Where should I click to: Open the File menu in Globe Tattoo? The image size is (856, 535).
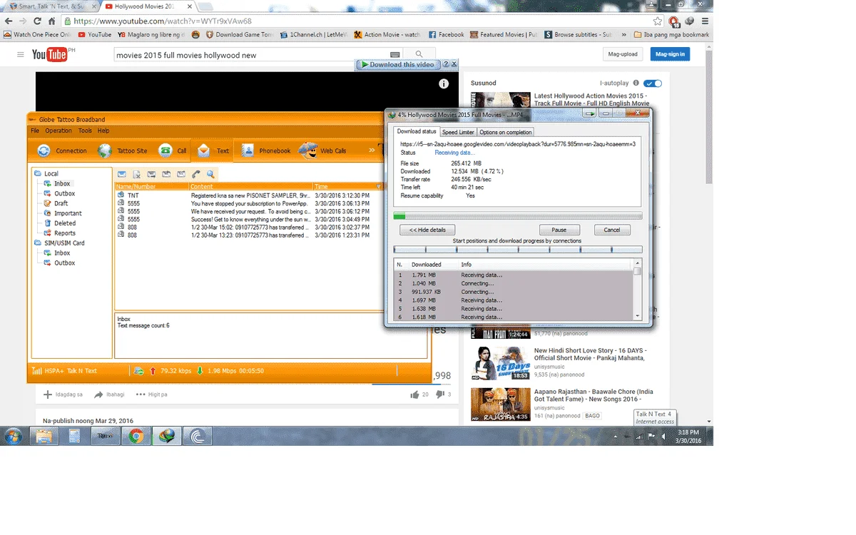(x=34, y=131)
